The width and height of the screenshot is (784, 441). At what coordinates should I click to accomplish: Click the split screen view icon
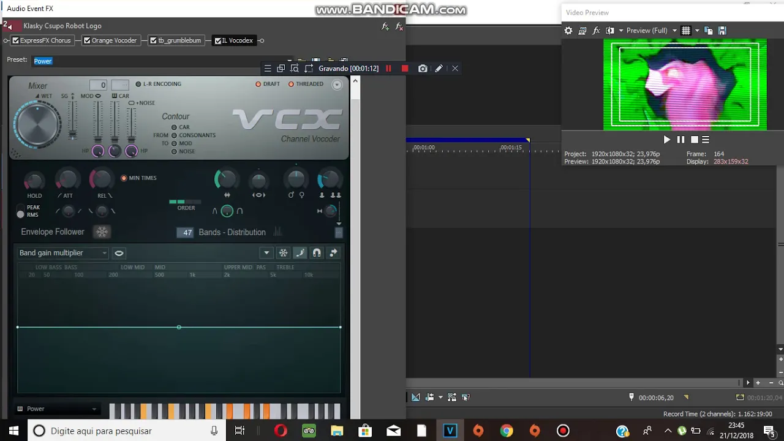point(610,31)
